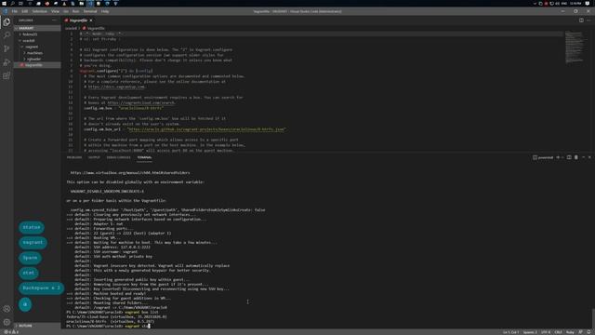
Task: Click the powershell terminal label
Action: tap(543, 157)
